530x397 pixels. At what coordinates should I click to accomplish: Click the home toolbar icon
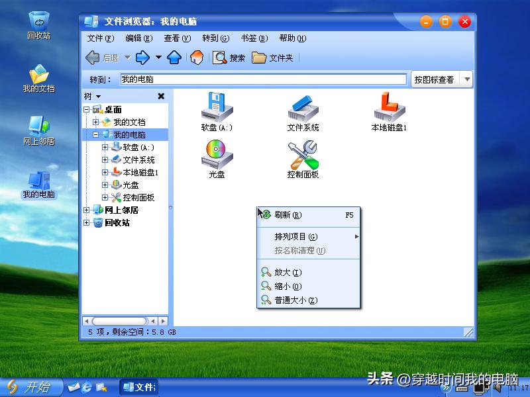pos(197,58)
